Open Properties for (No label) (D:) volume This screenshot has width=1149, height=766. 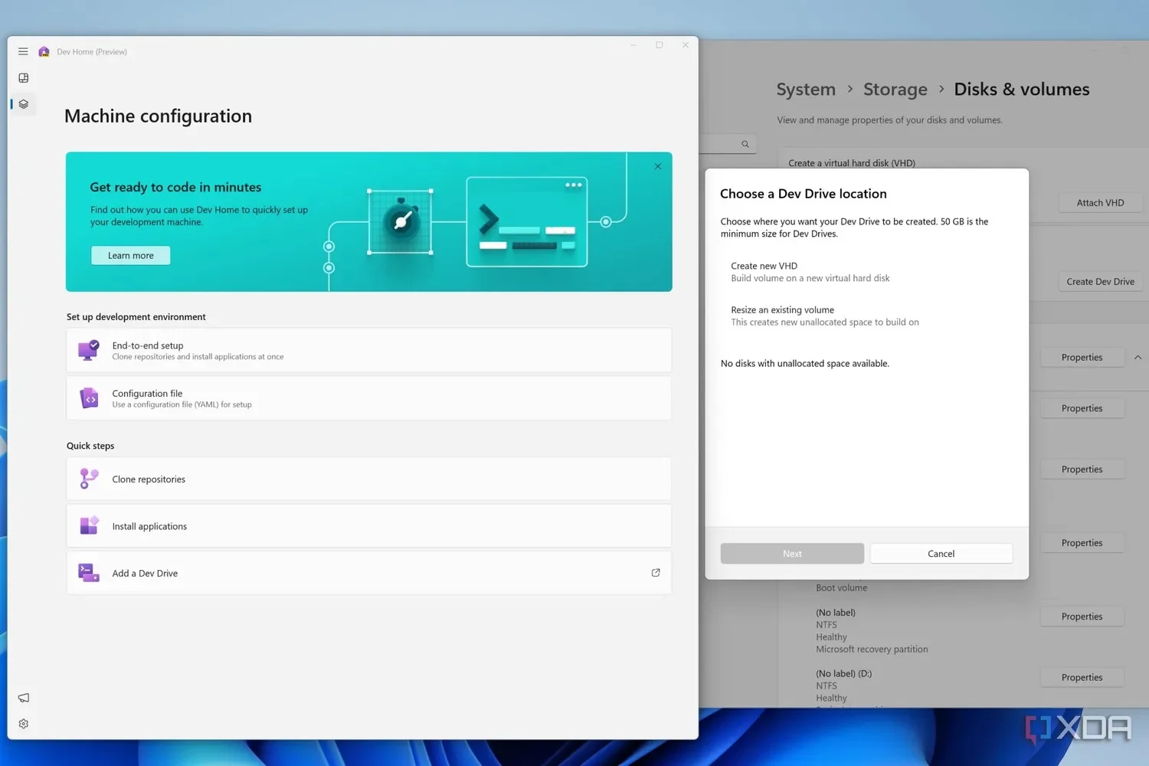(x=1082, y=678)
